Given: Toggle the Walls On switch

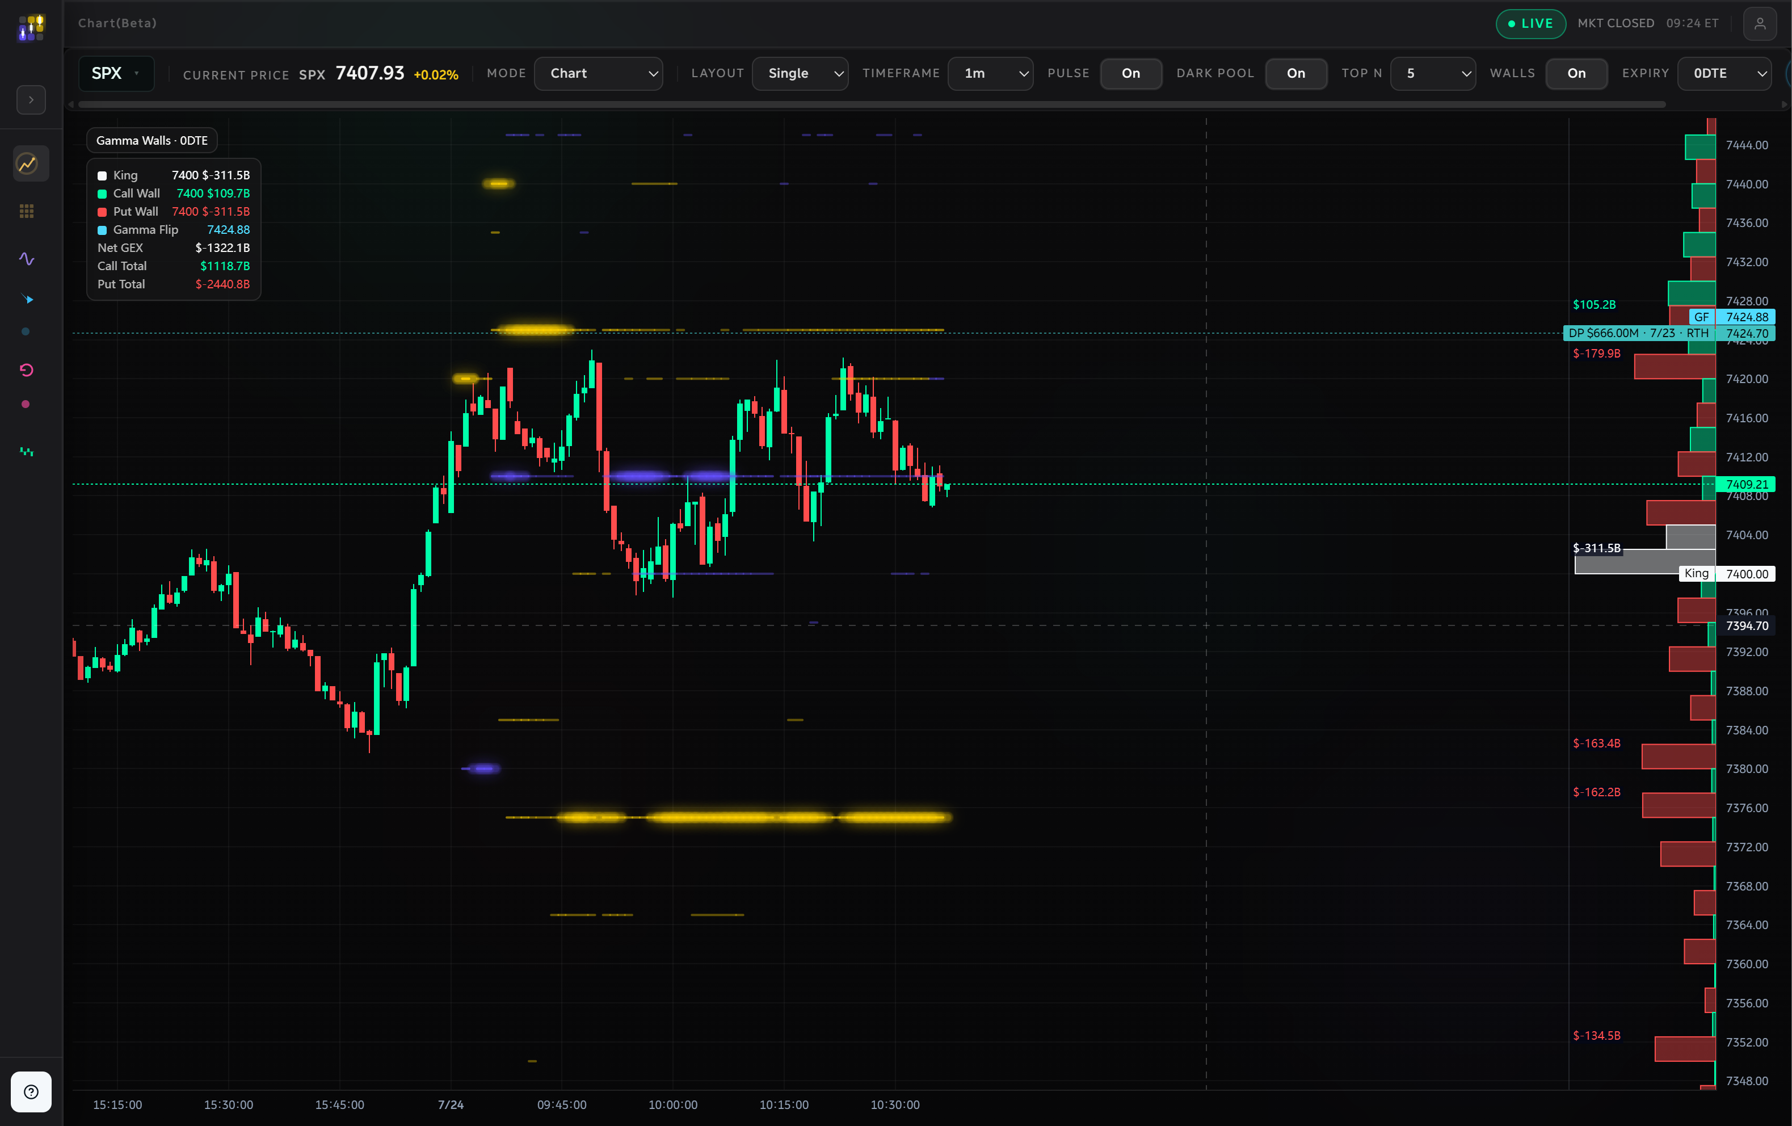Looking at the screenshot, I should (1576, 74).
